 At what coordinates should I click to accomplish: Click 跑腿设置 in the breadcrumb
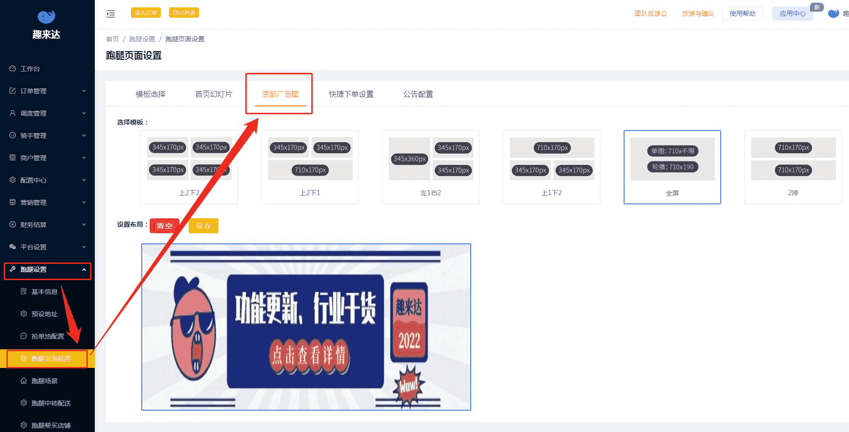pos(142,39)
